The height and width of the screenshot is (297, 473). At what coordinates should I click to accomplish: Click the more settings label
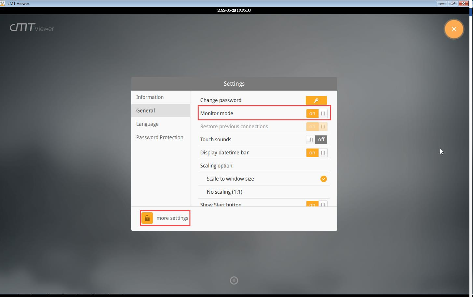coord(172,218)
